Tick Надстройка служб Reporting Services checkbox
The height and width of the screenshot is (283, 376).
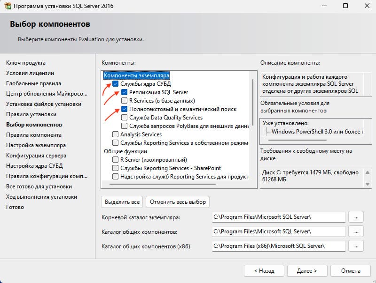pos(115,176)
